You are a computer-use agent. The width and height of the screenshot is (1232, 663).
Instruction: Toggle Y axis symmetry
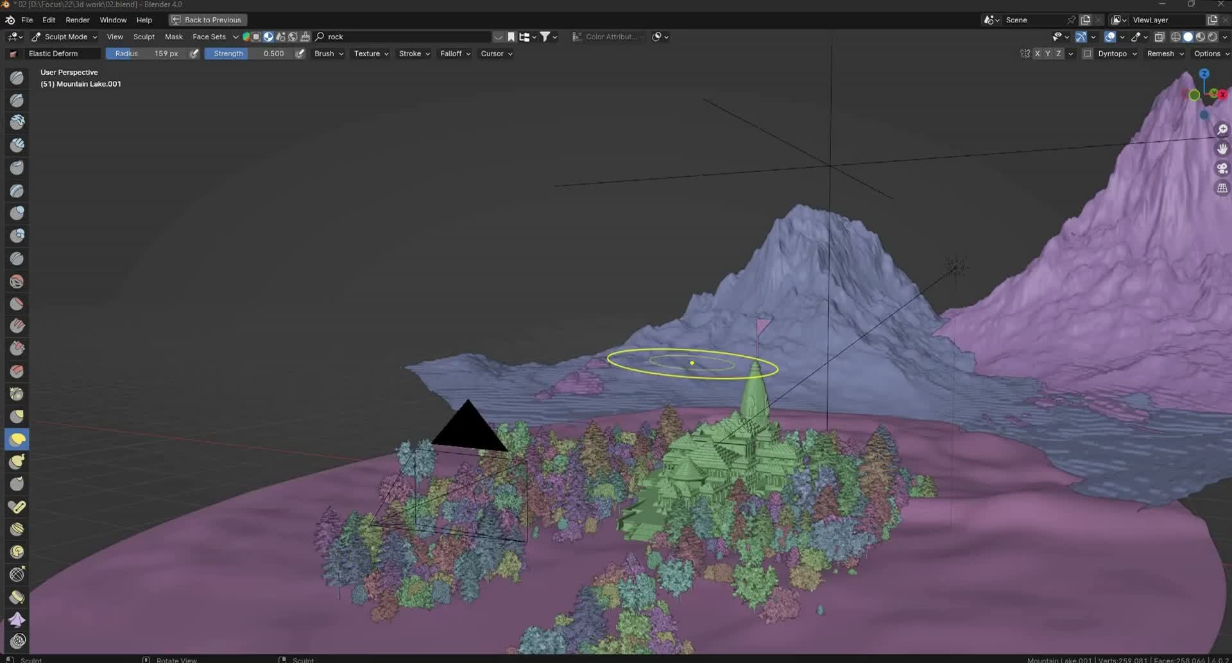[x=1048, y=54]
